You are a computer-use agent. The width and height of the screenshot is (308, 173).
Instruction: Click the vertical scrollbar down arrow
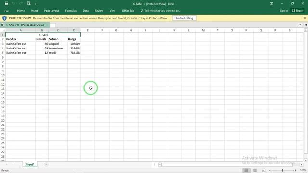pyautogui.click(x=306, y=160)
